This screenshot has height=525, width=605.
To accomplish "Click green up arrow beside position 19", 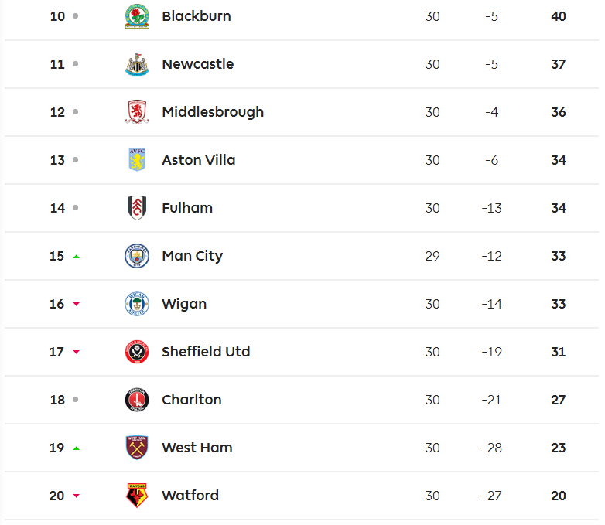I will [x=77, y=448].
